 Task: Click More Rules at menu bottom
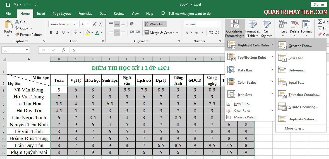coord(301,128)
